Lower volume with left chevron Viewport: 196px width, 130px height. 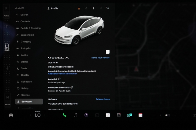[x=160, y=115]
